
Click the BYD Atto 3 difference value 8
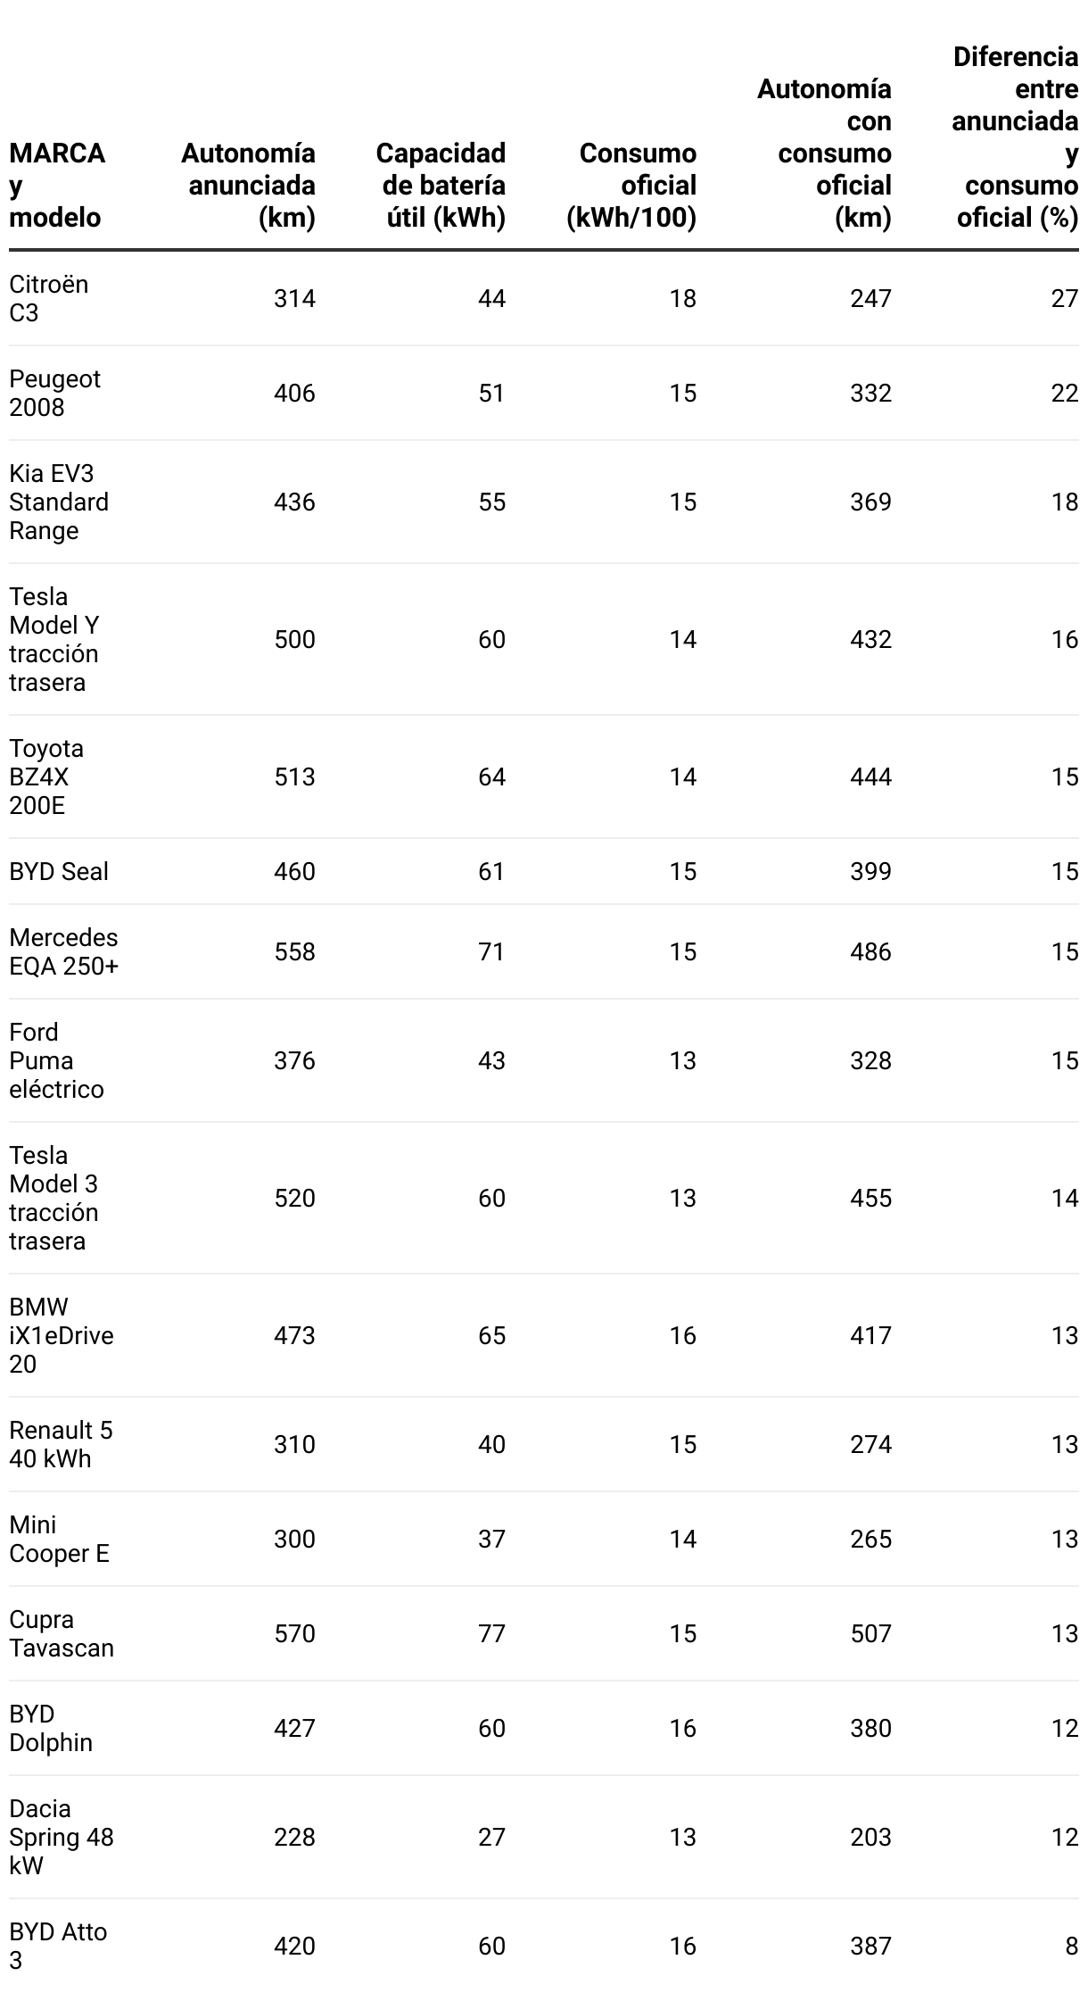[x=1072, y=1946]
